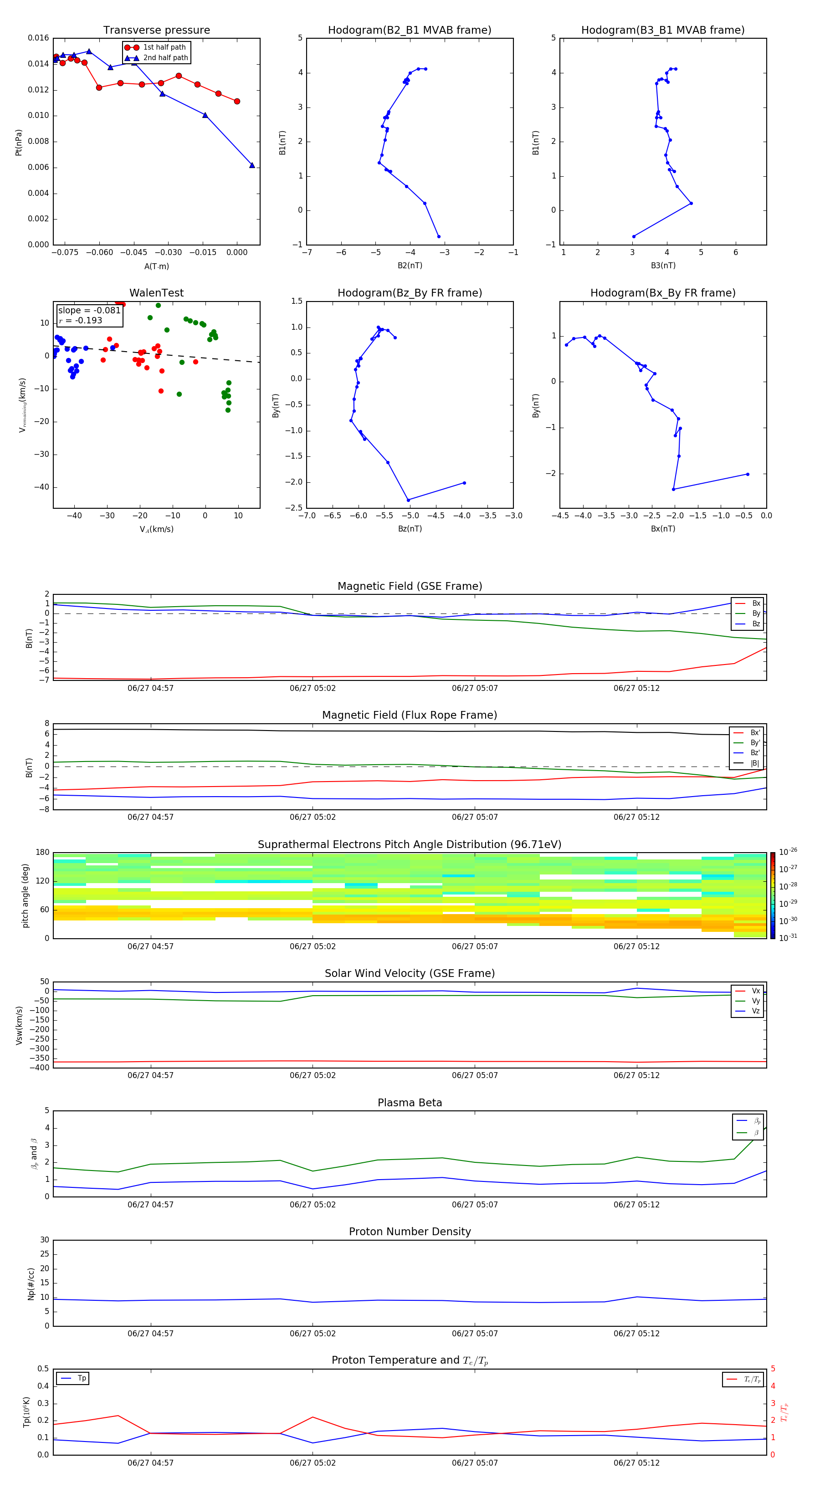Click the Vx legend entry in Solar Wind panel
The image size is (820, 1503).
click(x=748, y=991)
